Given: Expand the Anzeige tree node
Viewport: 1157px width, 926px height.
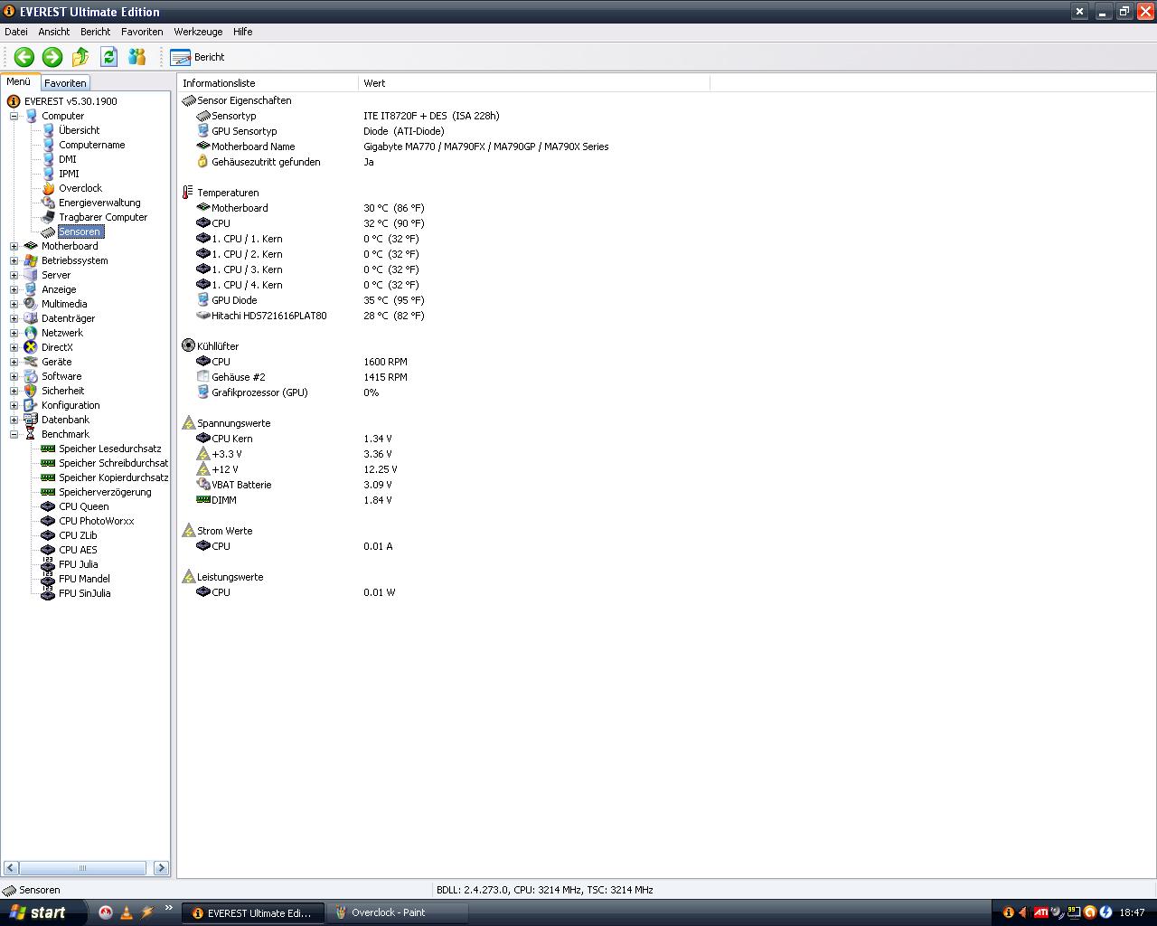Looking at the screenshot, I should [14, 289].
